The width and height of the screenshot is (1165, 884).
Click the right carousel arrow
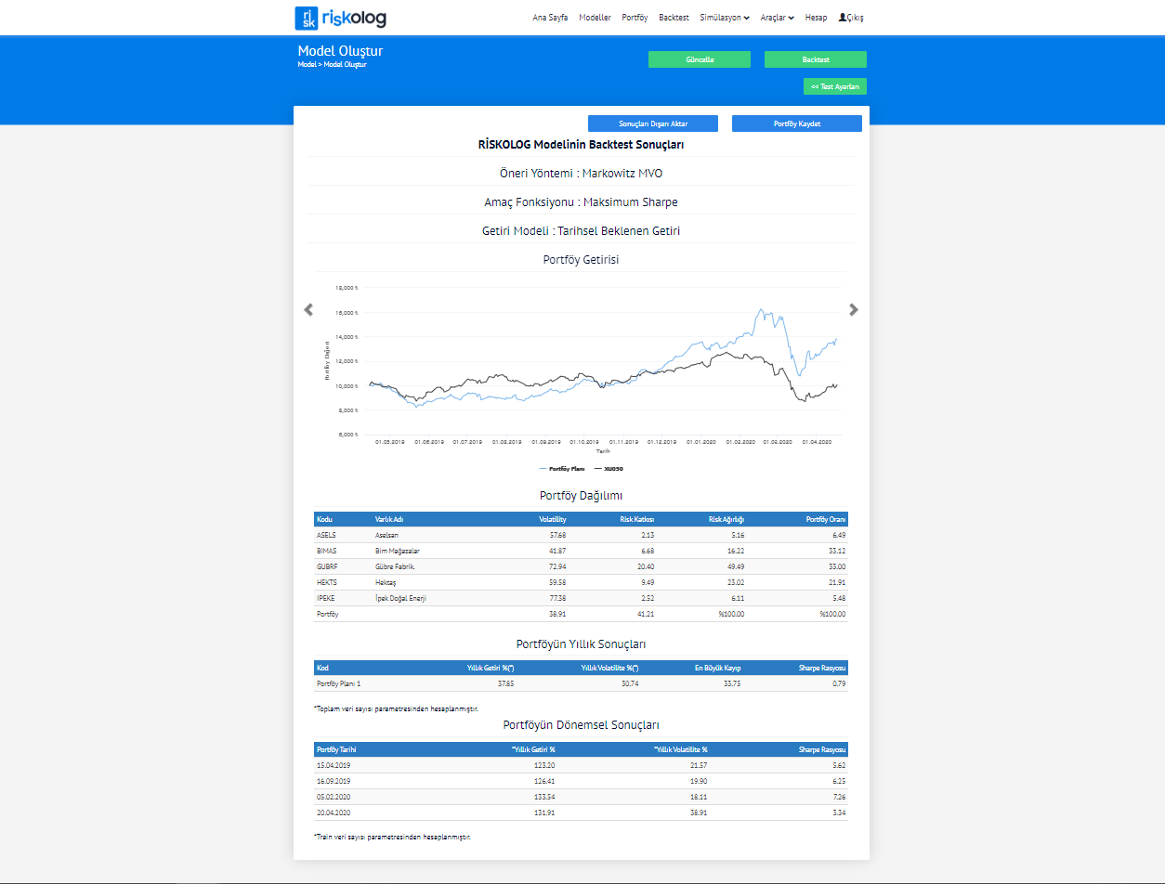point(854,310)
